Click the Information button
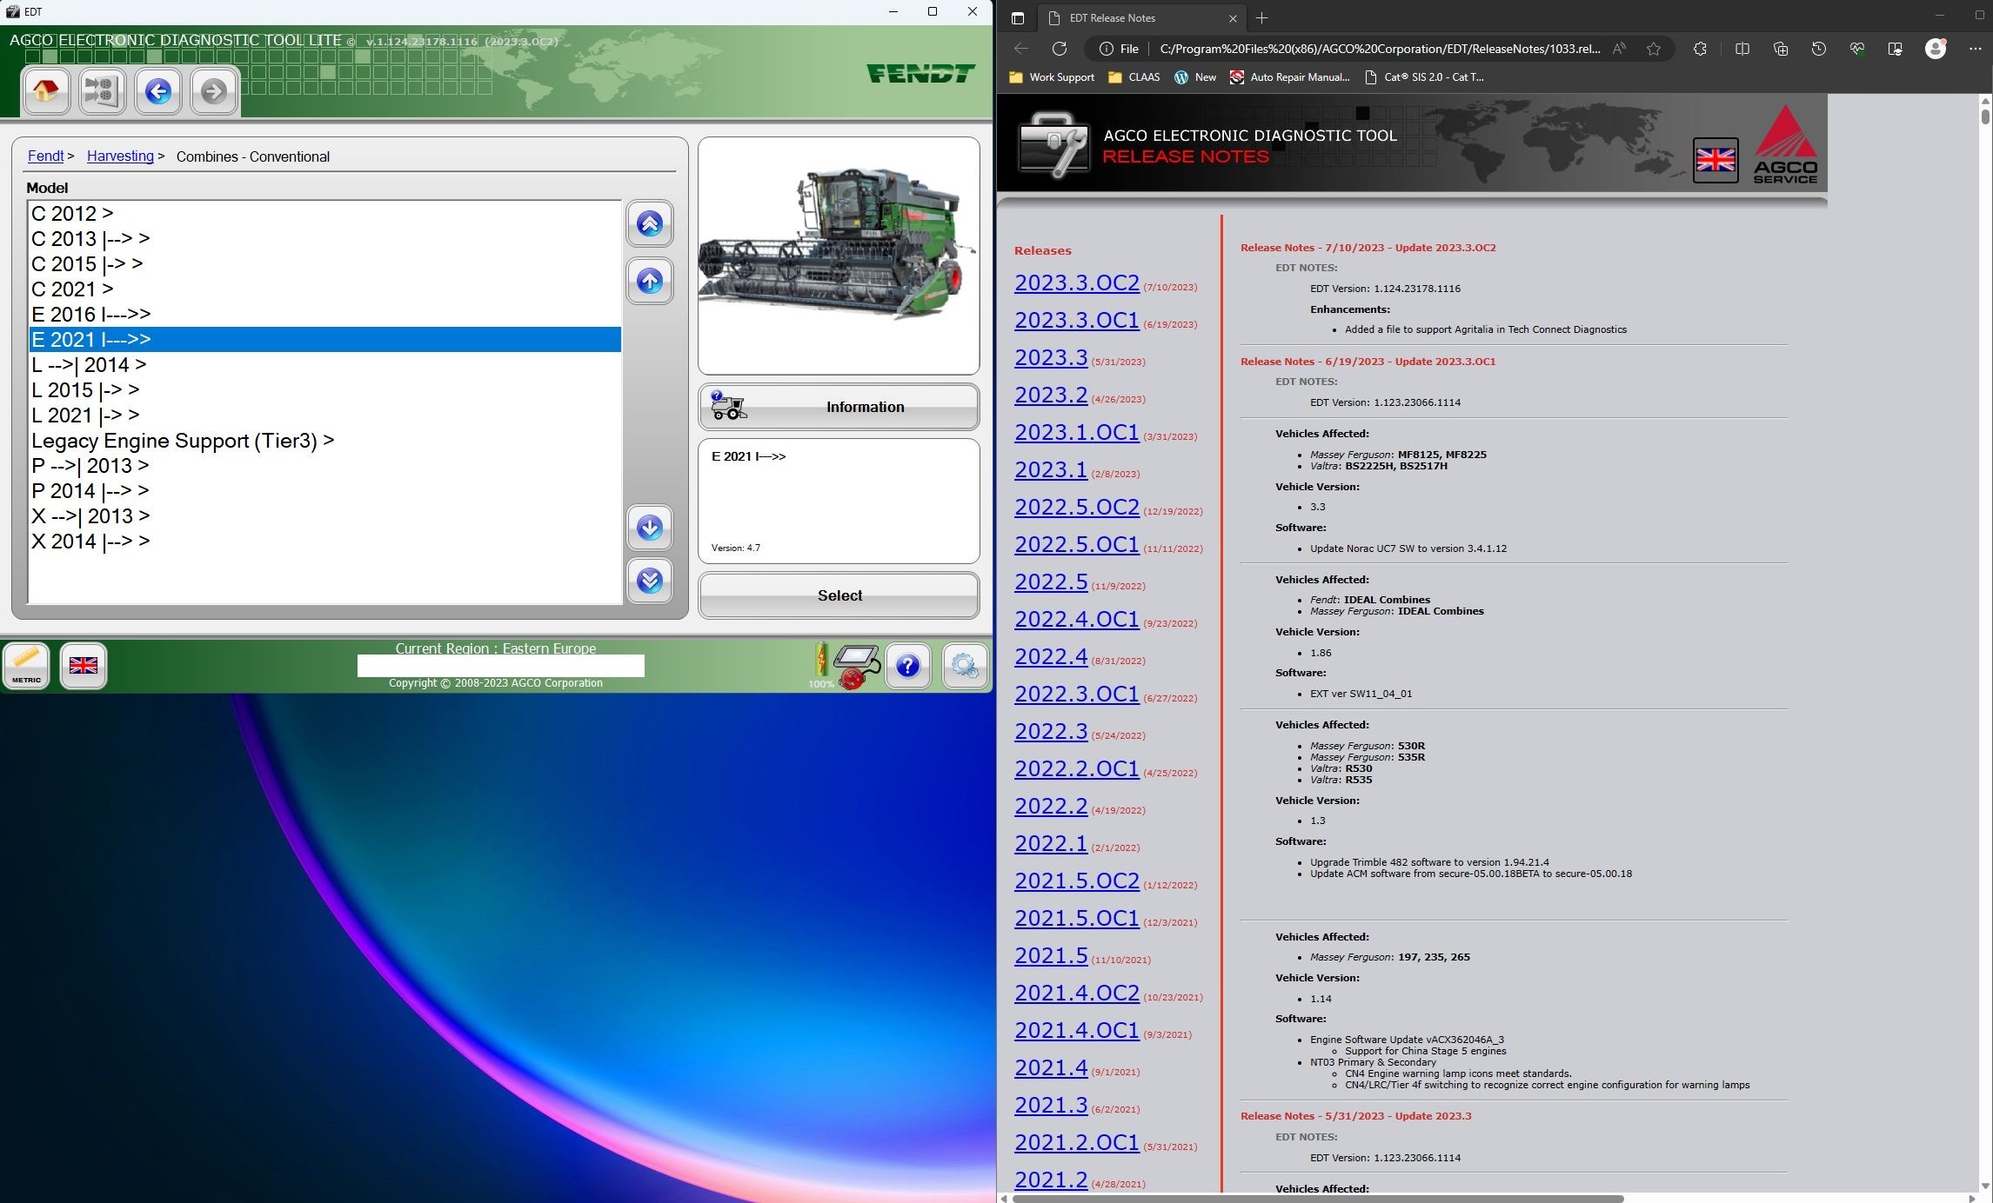The width and height of the screenshot is (1993, 1203). coord(839,407)
